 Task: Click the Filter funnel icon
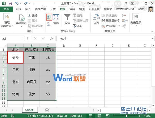[67, 17]
